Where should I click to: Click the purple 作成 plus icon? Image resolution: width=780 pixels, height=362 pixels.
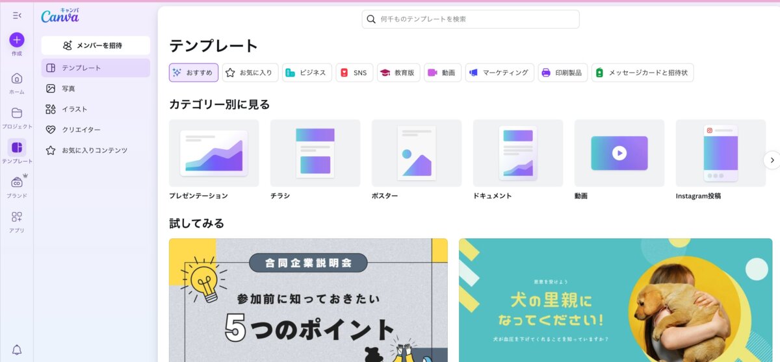17,40
